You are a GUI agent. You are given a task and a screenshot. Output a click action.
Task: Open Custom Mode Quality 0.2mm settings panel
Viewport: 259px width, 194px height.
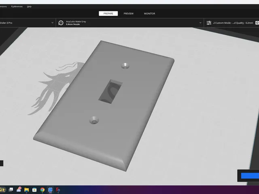point(231,23)
